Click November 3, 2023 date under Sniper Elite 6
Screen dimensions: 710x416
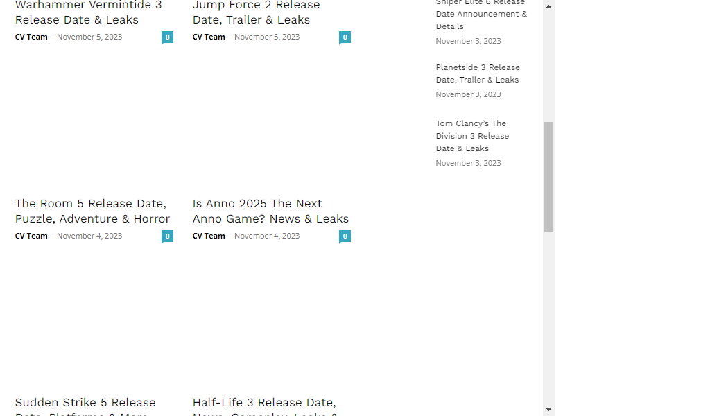(469, 41)
